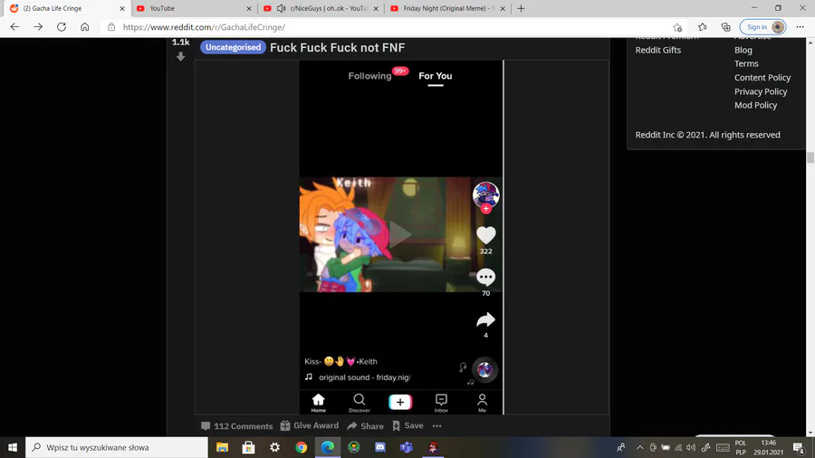The image size is (815, 458).
Task: Open the 112 Comments link
Action: click(x=237, y=426)
